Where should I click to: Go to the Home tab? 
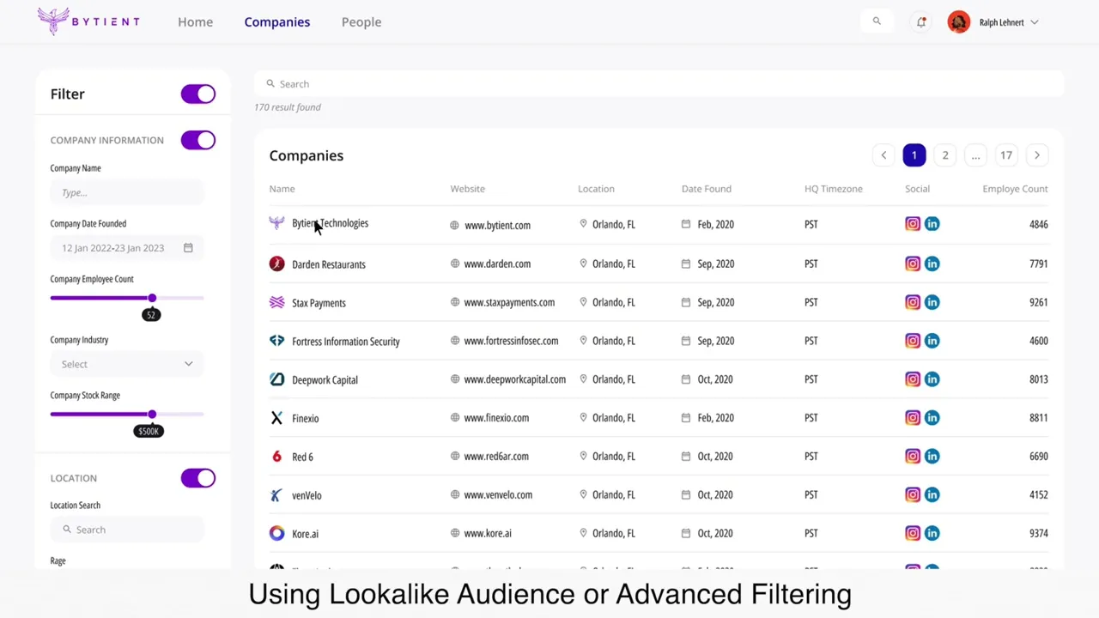coord(195,22)
